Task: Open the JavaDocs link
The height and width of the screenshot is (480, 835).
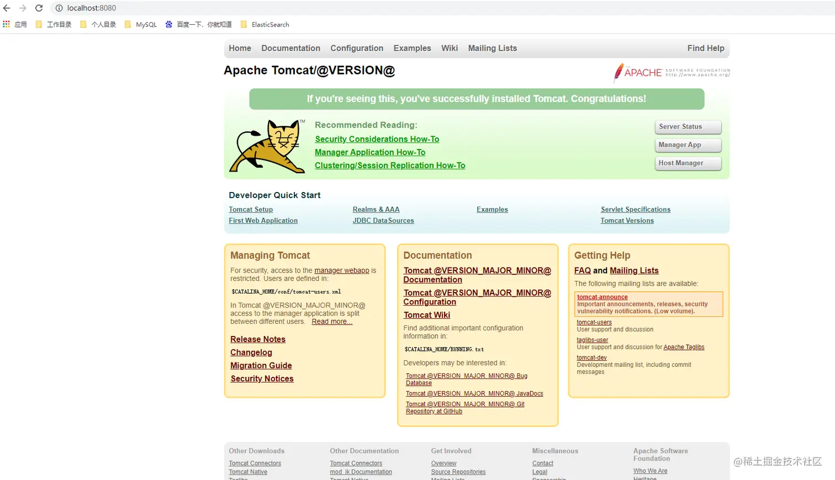Action: 474,394
